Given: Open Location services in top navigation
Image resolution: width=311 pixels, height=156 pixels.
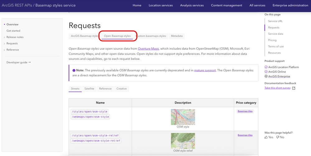Looking at the screenshot, I should tap(161, 5).
